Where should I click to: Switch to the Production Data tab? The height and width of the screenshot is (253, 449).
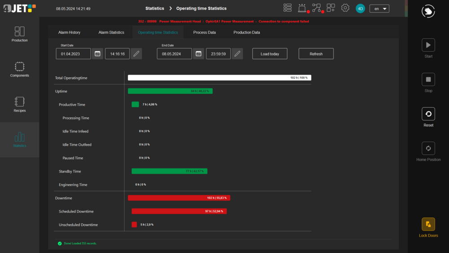247,32
